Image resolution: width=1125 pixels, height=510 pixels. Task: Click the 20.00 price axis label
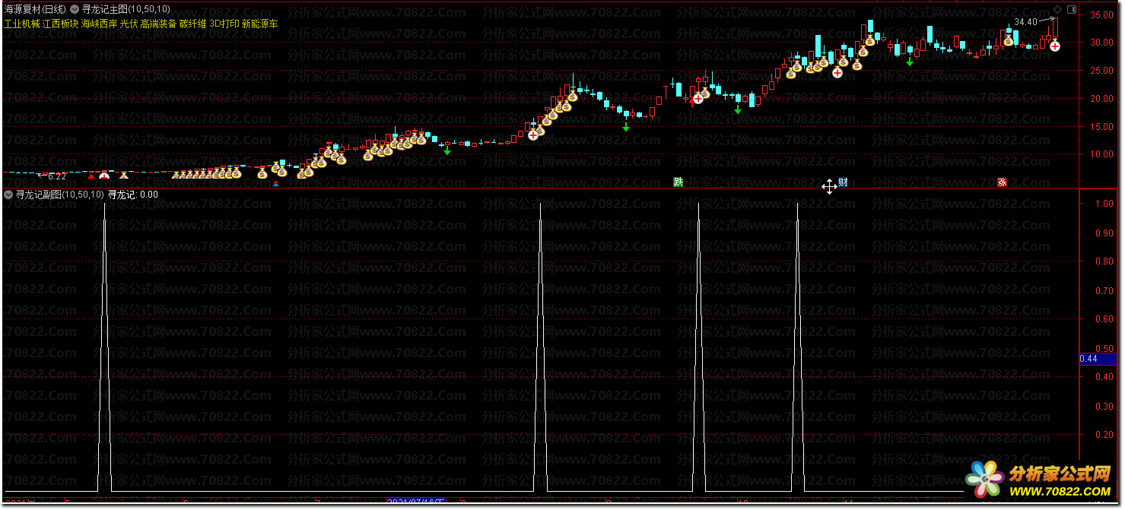pyautogui.click(x=1101, y=99)
